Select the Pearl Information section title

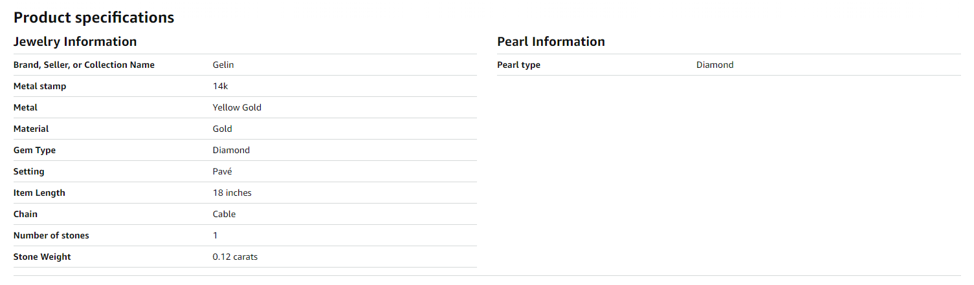click(551, 42)
